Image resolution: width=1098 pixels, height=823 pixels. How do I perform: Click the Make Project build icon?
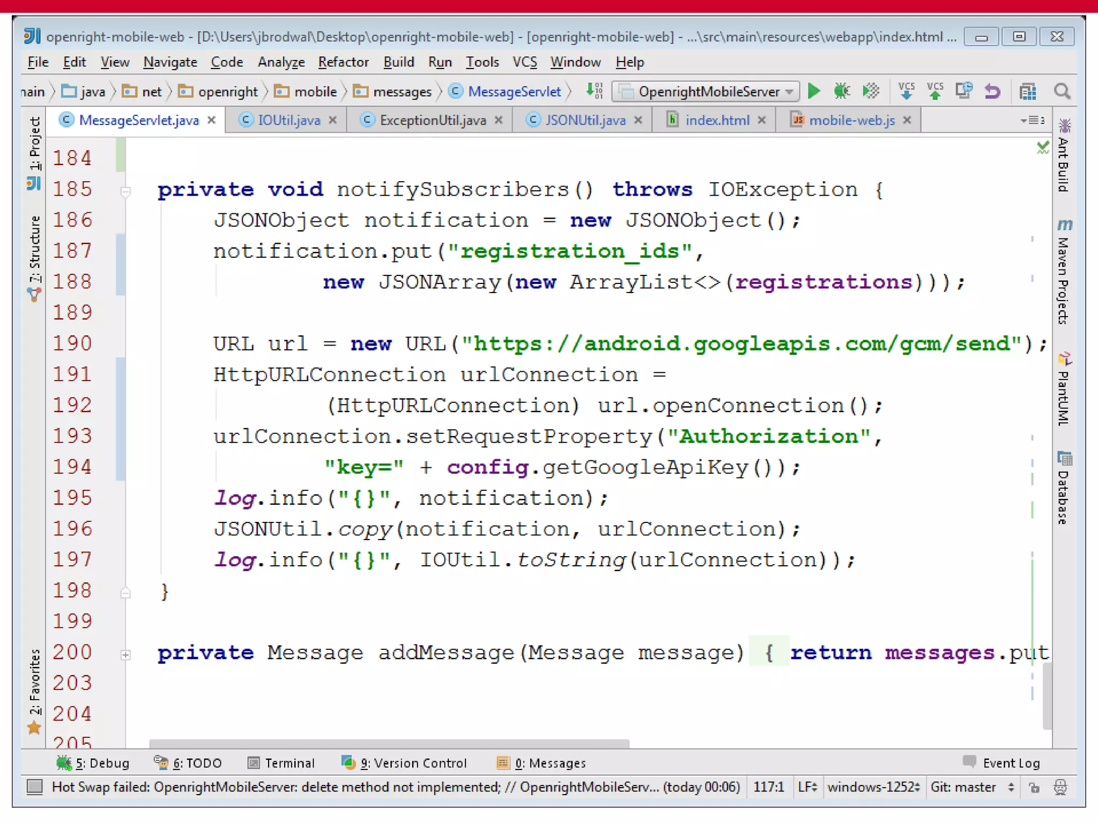coord(594,91)
